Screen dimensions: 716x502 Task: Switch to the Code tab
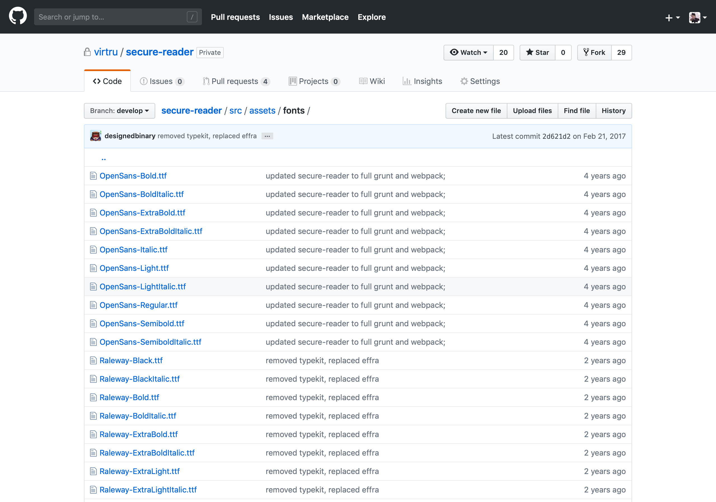[x=107, y=81]
